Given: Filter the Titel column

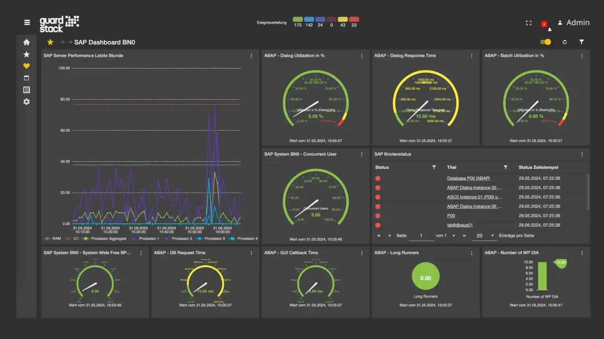Looking at the screenshot, I should point(506,167).
